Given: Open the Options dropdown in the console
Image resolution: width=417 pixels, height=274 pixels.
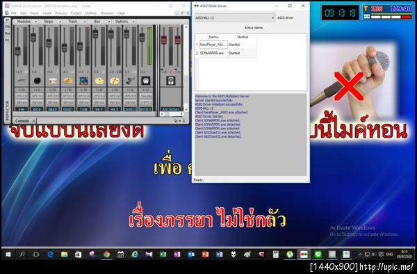Looking at the screenshot, I should (x=124, y=22).
